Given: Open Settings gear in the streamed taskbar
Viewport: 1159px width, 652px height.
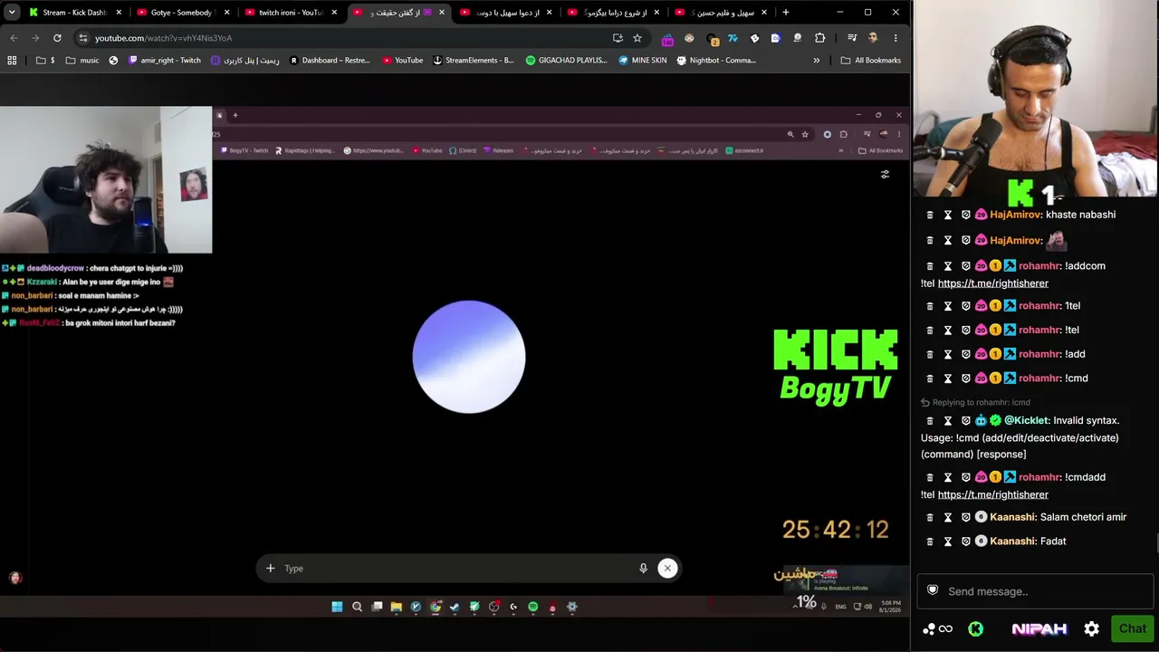Looking at the screenshot, I should point(571,607).
